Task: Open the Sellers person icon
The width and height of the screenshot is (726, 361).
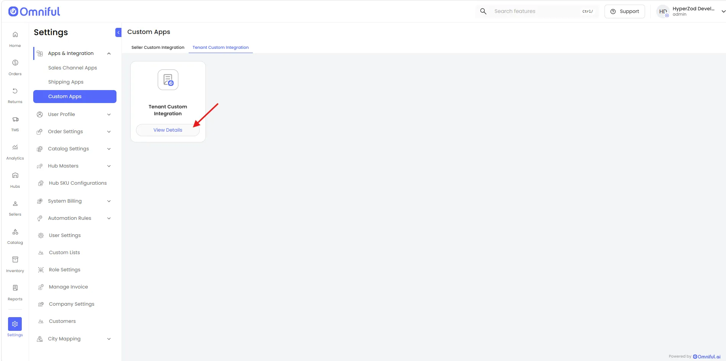Action: tap(15, 203)
